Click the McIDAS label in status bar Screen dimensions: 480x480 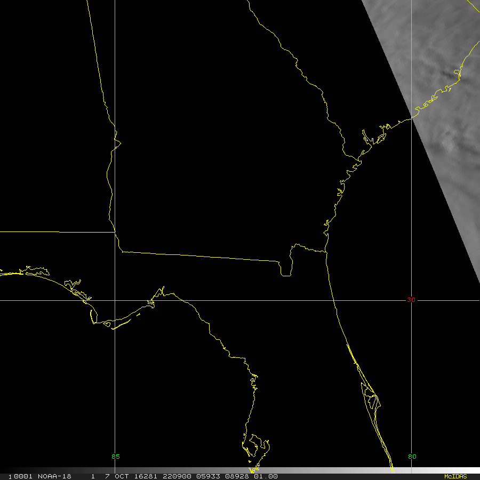(455, 476)
